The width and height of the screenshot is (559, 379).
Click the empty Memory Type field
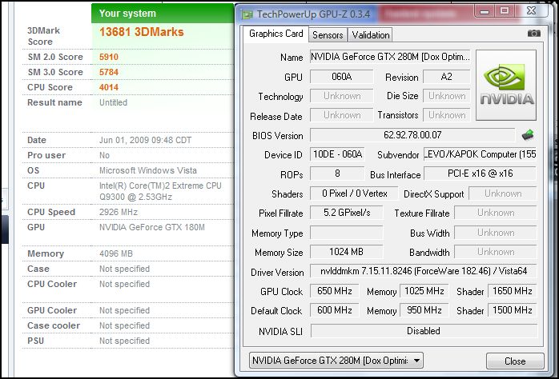pos(347,233)
